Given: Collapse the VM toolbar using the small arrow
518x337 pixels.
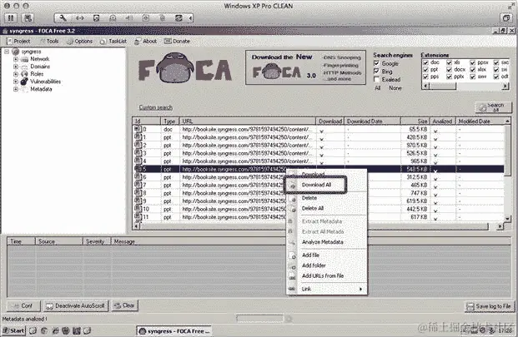Looking at the screenshot, I should pyautogui.click(x=191, y=18).
